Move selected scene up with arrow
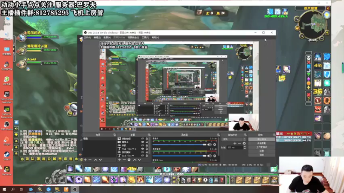The height and width of the screenshot is (193, 344). point(95,160)
